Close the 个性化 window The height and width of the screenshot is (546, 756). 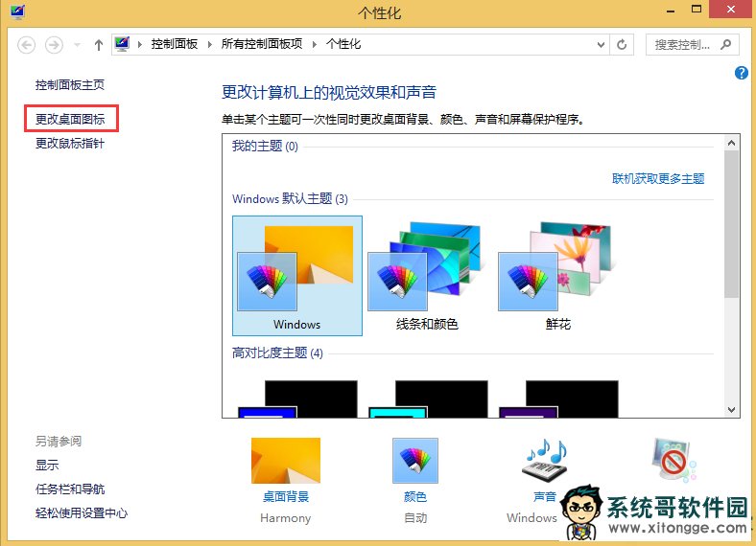click(731, 10)
